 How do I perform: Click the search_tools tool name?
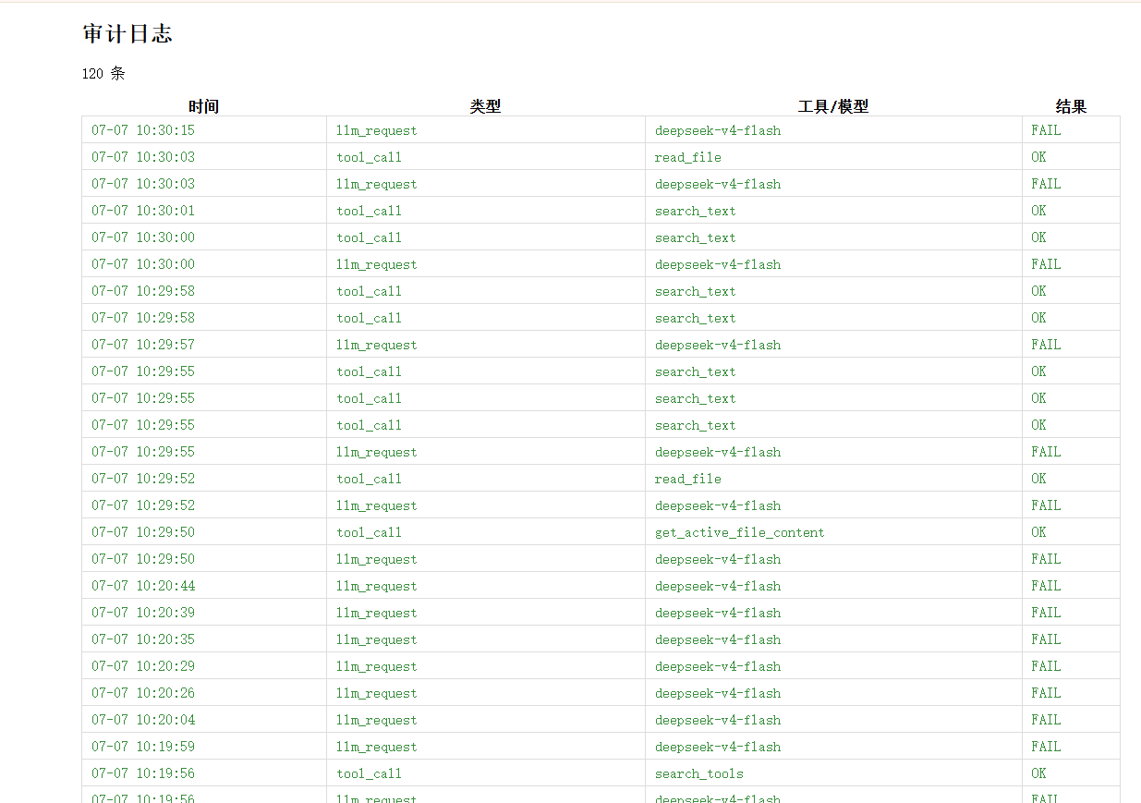point(699,773)
